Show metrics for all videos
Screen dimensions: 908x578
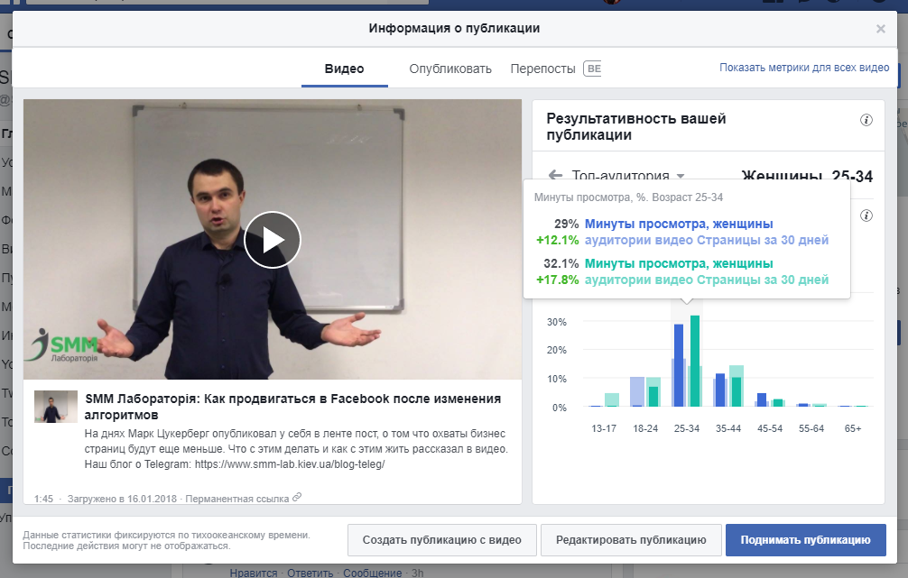(804, 68)
